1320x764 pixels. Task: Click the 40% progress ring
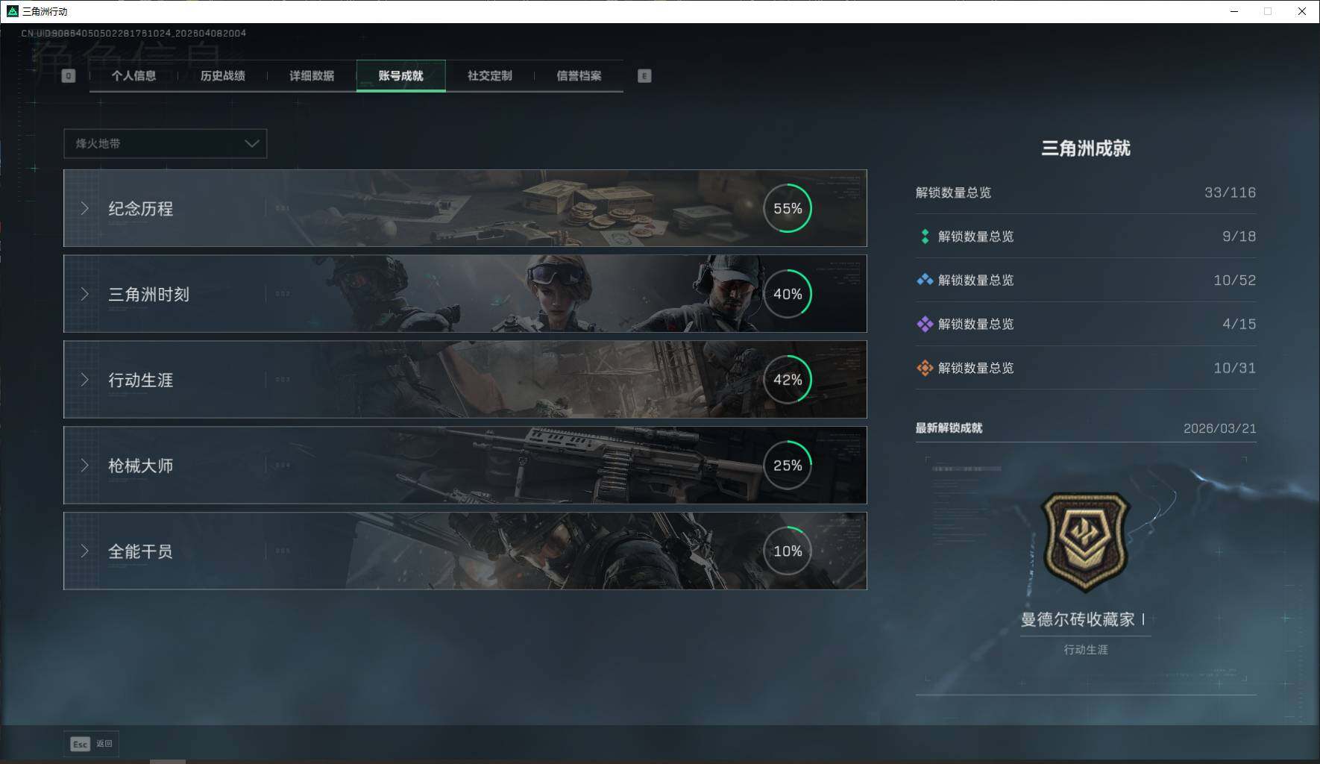coord(788,294)
